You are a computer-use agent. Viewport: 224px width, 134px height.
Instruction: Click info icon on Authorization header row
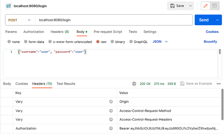111,128
